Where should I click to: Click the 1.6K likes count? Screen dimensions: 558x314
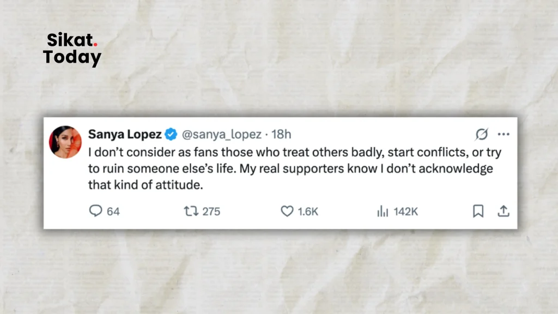(x=308, y=212)
